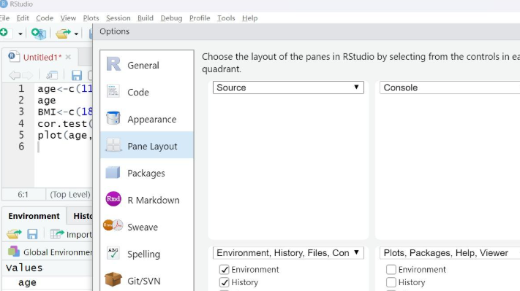
Task: Open the Packages options category
Action: click(146, 173)
